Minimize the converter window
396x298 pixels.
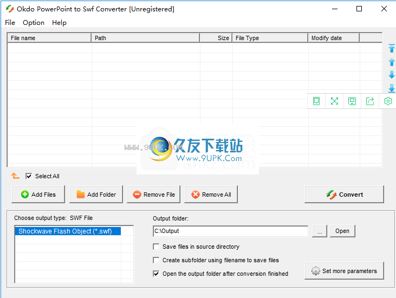tap(335, 9)
